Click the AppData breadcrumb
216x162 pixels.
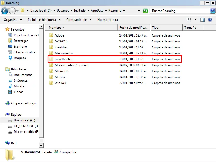click(97, 11)
